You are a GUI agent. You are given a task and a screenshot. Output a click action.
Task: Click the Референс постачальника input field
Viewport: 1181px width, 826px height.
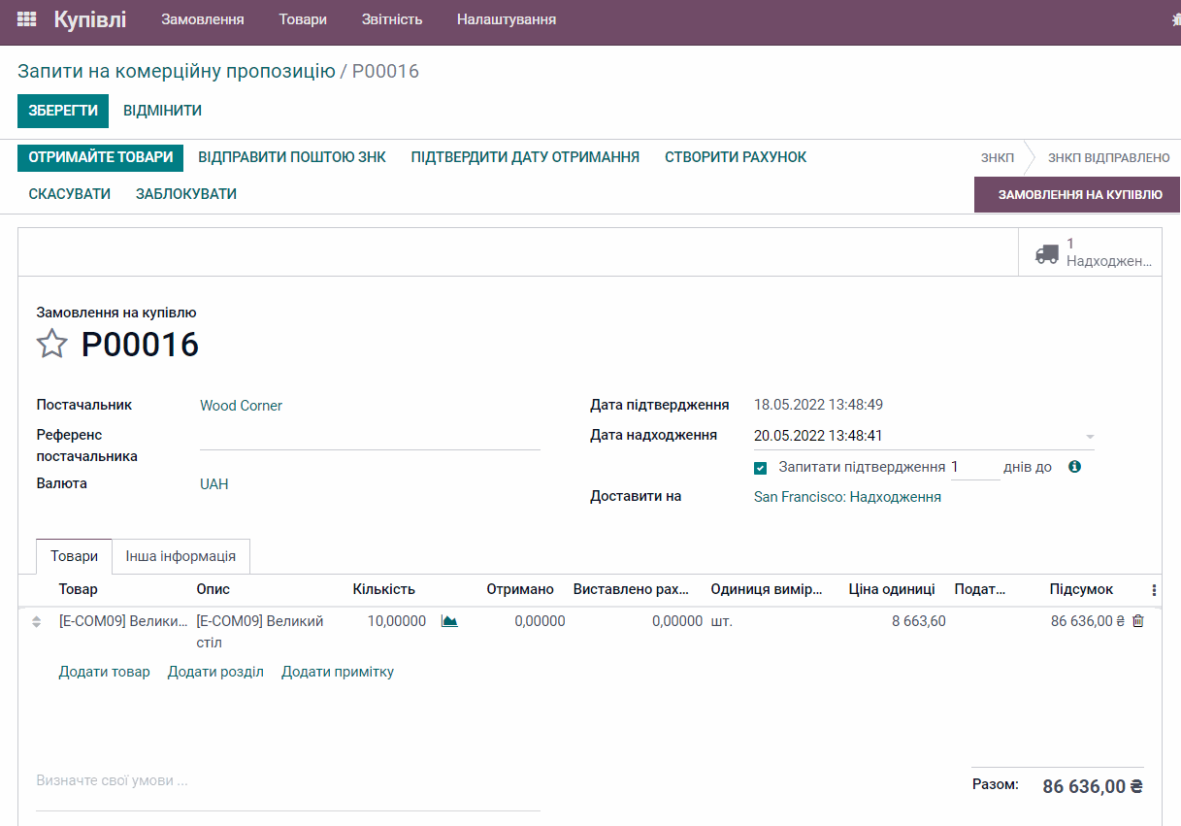[369, 445]
